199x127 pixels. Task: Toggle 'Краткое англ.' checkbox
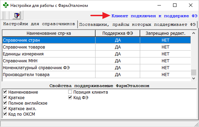tap(5, 108)
